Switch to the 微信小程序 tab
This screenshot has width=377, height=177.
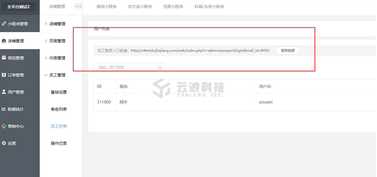(x=107, y=6)
